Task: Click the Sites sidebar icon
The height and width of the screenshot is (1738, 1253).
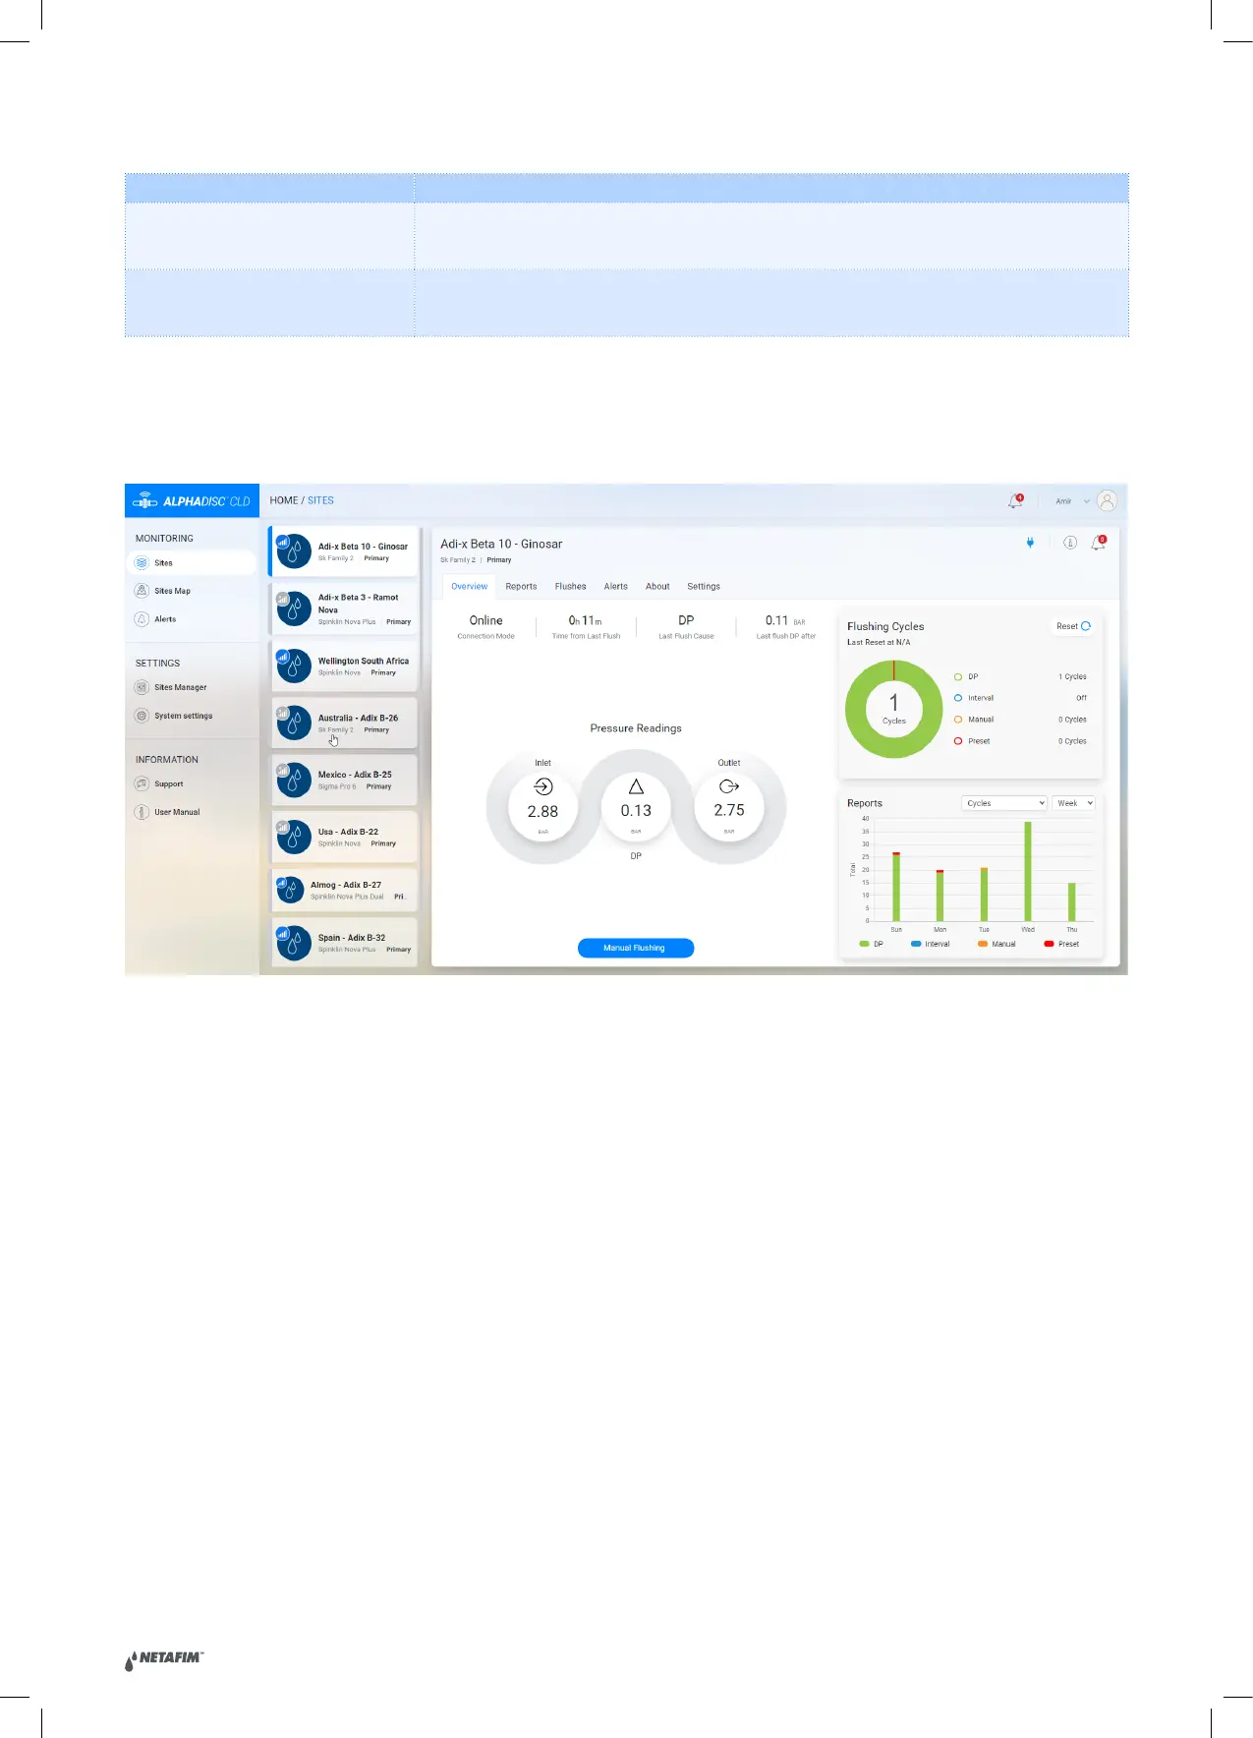Action: (x=142, y=563)
